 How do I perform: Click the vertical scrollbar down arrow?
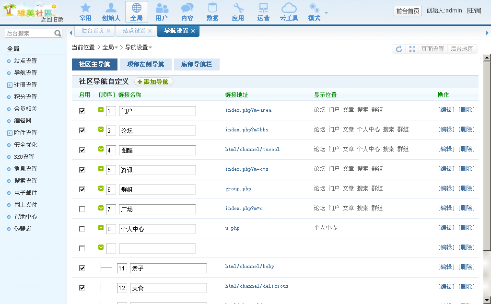[x=487, y=300]
